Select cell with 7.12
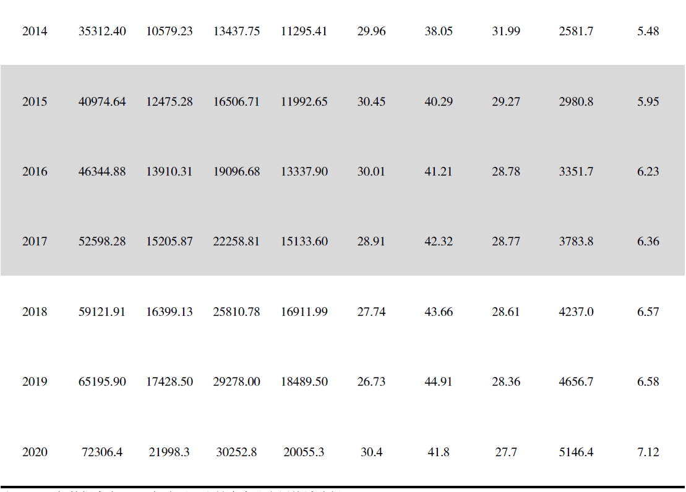Screen dimensions: 686x492 [x=648, y=452]
